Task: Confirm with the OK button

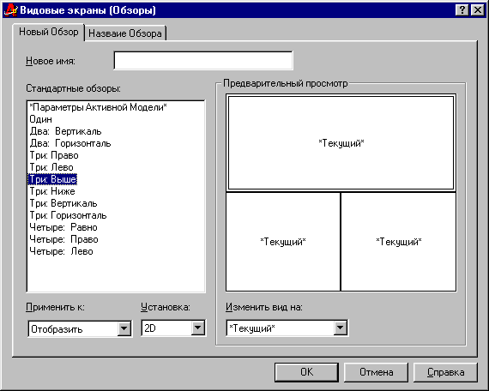Action: click(306, 372)
